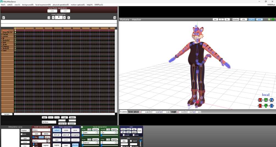Click the yellow magnifier zoom icon
276x147 pixels.
click(269, 19)
